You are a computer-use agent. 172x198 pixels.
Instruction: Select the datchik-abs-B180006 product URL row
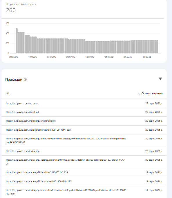click(x=84, y=192)
